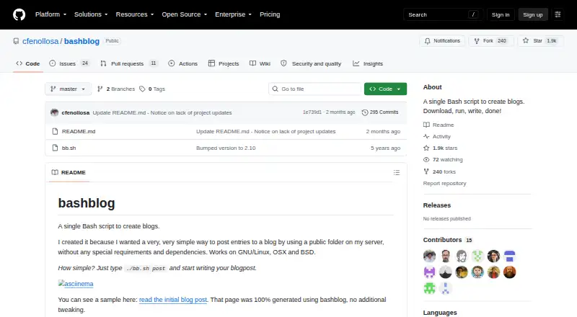Switch to the Actions tab
The image size is (577, 317).
pos(183,63)
